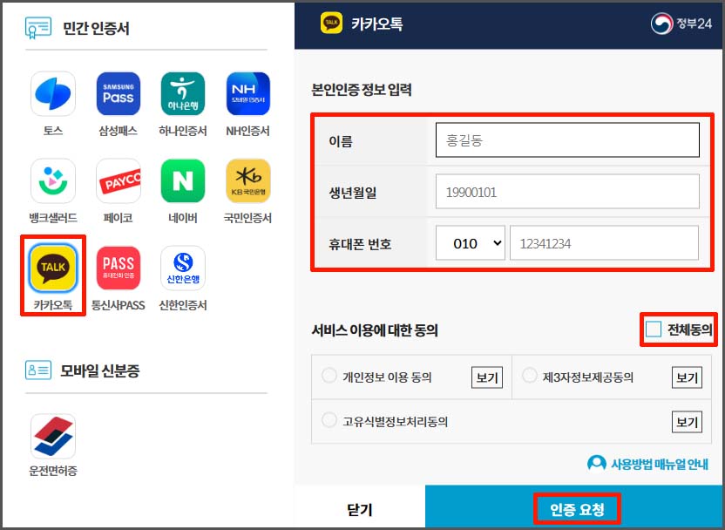Choose the mobile driver's license (운전면허증) icon
This screenshot has height=530, width=725.
[x=53, y=436]
